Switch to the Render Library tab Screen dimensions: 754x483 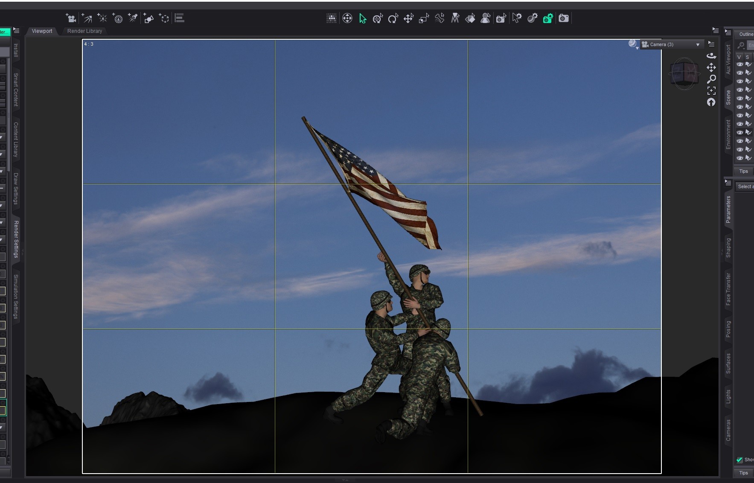point(84,31)
